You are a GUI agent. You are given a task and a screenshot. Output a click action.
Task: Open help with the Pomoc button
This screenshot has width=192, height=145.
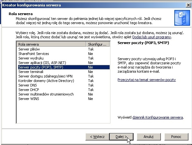176,137
